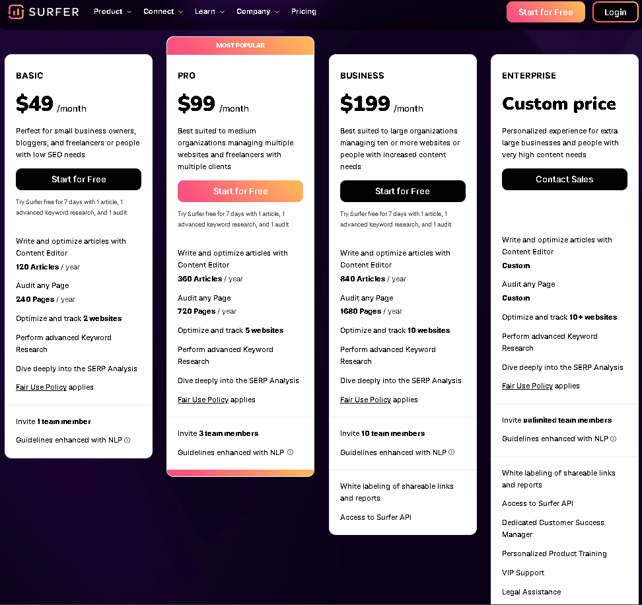The height and width of the screenshot is (605, 642).
Task: Open NLP info icon in Enterprise plan
Action: pos(614,439)
